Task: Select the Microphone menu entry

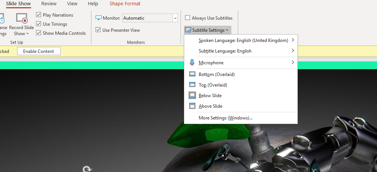Action: (x=241, y=62)
